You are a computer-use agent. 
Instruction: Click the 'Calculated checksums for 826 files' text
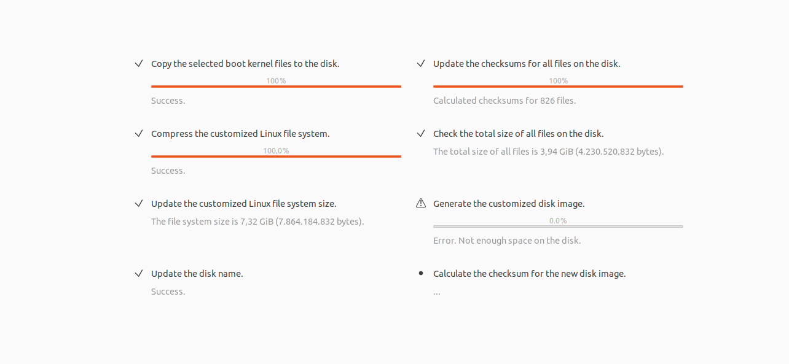click(x=504, y=100)
